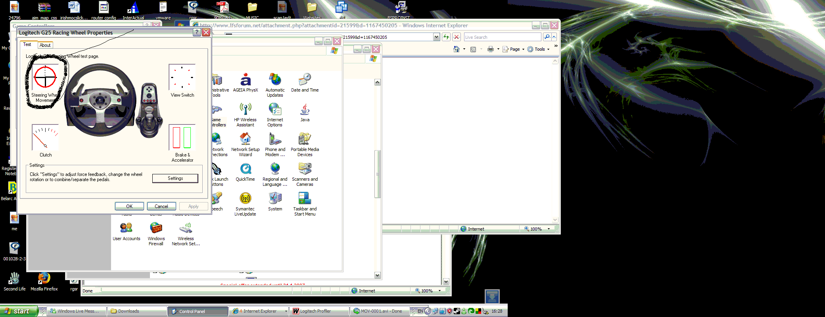Viewport: 825px width, 317px height.
Task: Open the address bar history dropdown
Action: (436, 37)
